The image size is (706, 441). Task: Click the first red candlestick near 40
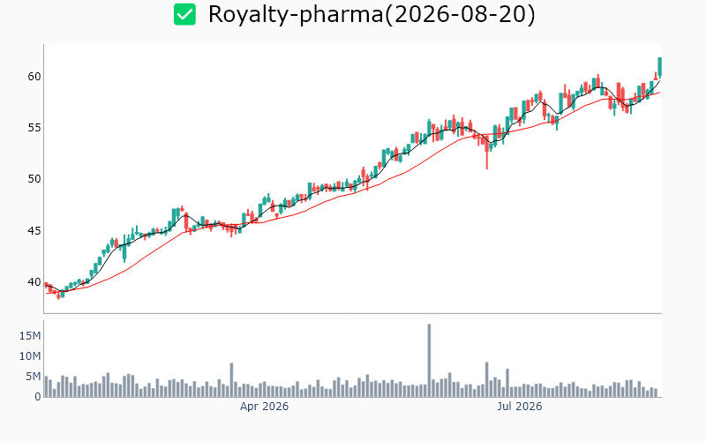point(47,285)
